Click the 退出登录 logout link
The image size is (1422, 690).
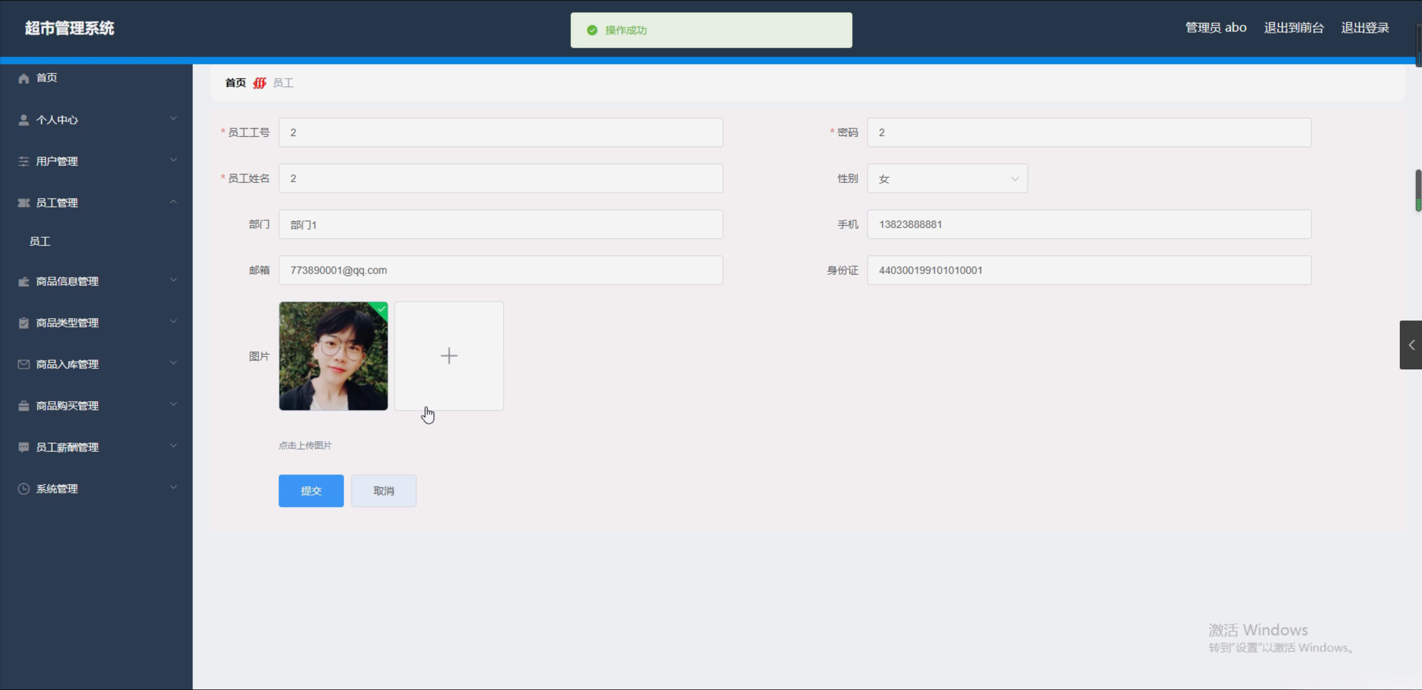click(x=1364, y=28)
